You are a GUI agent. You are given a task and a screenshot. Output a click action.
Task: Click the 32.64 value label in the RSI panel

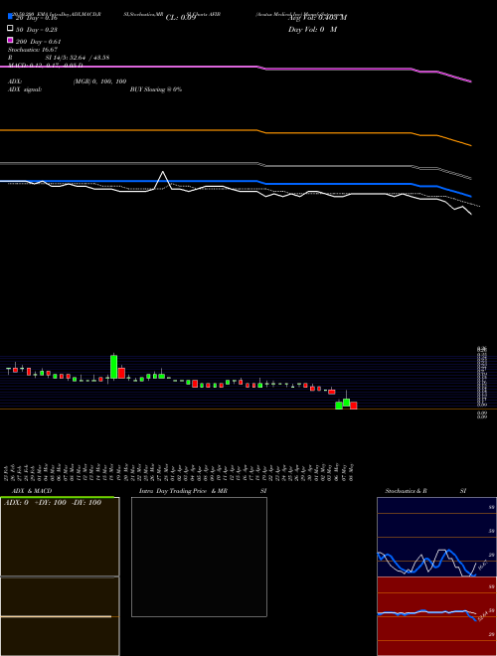[483, 616]
